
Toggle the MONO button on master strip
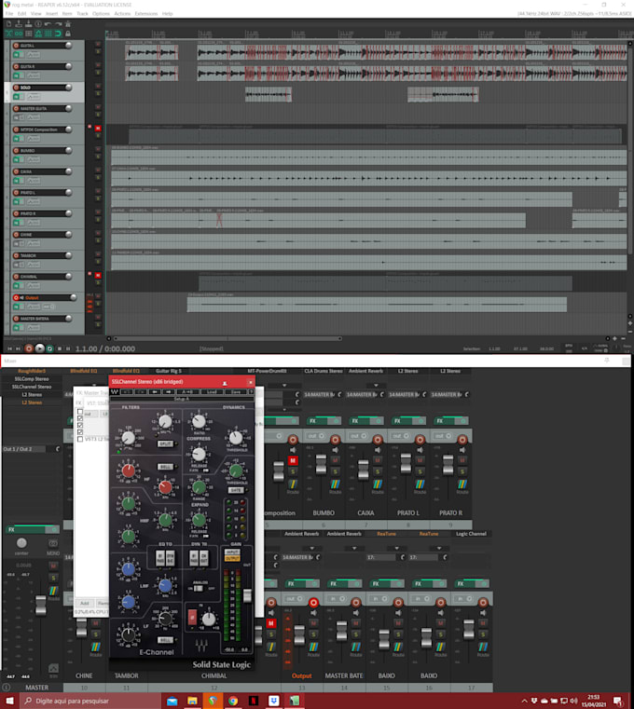(x=53, y=544)
